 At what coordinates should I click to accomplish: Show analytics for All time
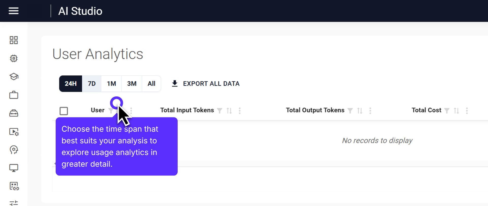[x=151, y=84]
